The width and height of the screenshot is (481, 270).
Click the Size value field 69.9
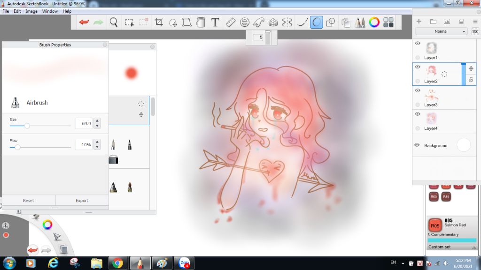coord(84,123)
